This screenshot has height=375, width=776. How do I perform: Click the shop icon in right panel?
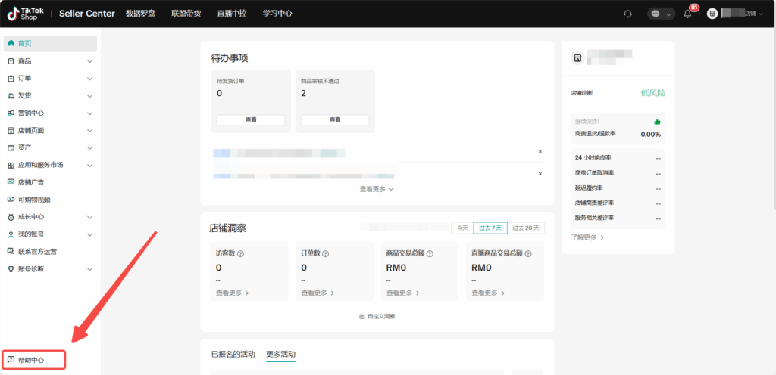pos(577,57)
